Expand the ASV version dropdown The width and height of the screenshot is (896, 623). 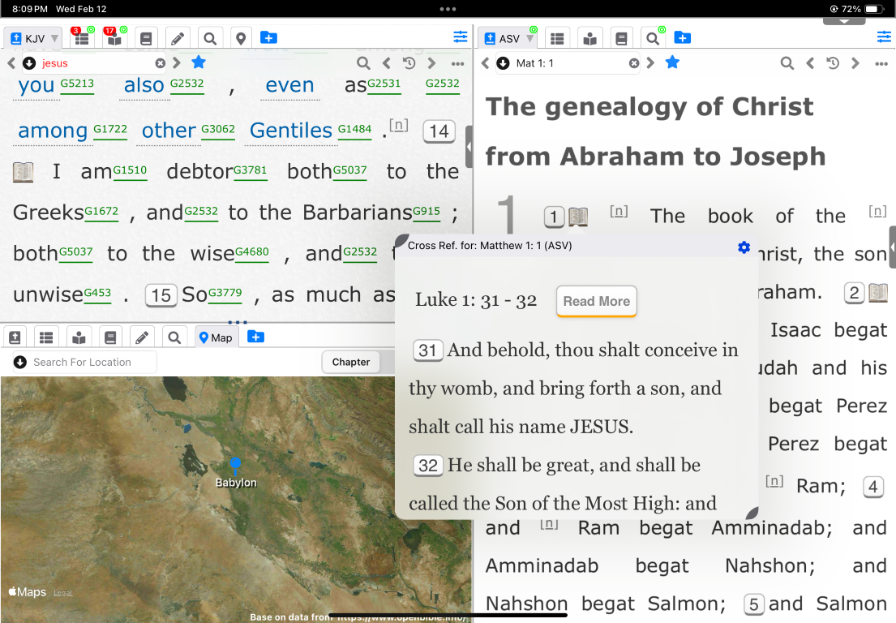click(529, 39)
